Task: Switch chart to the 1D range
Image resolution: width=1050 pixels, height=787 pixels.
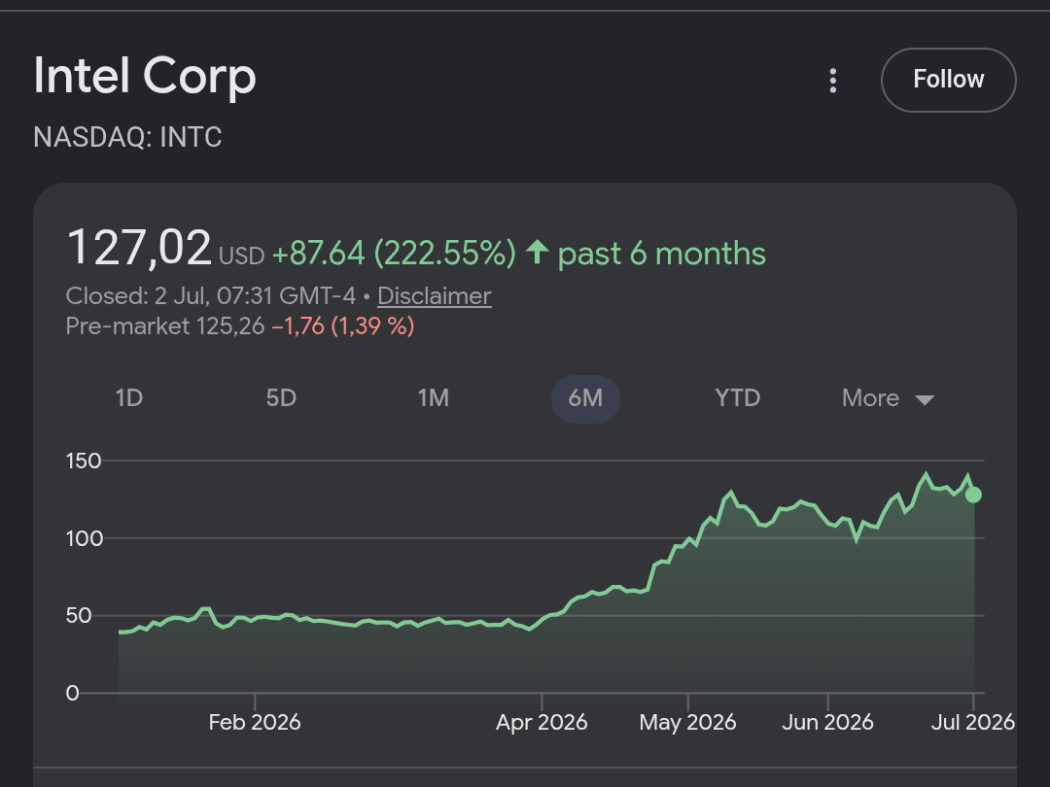Action: (x=129, y=398)
